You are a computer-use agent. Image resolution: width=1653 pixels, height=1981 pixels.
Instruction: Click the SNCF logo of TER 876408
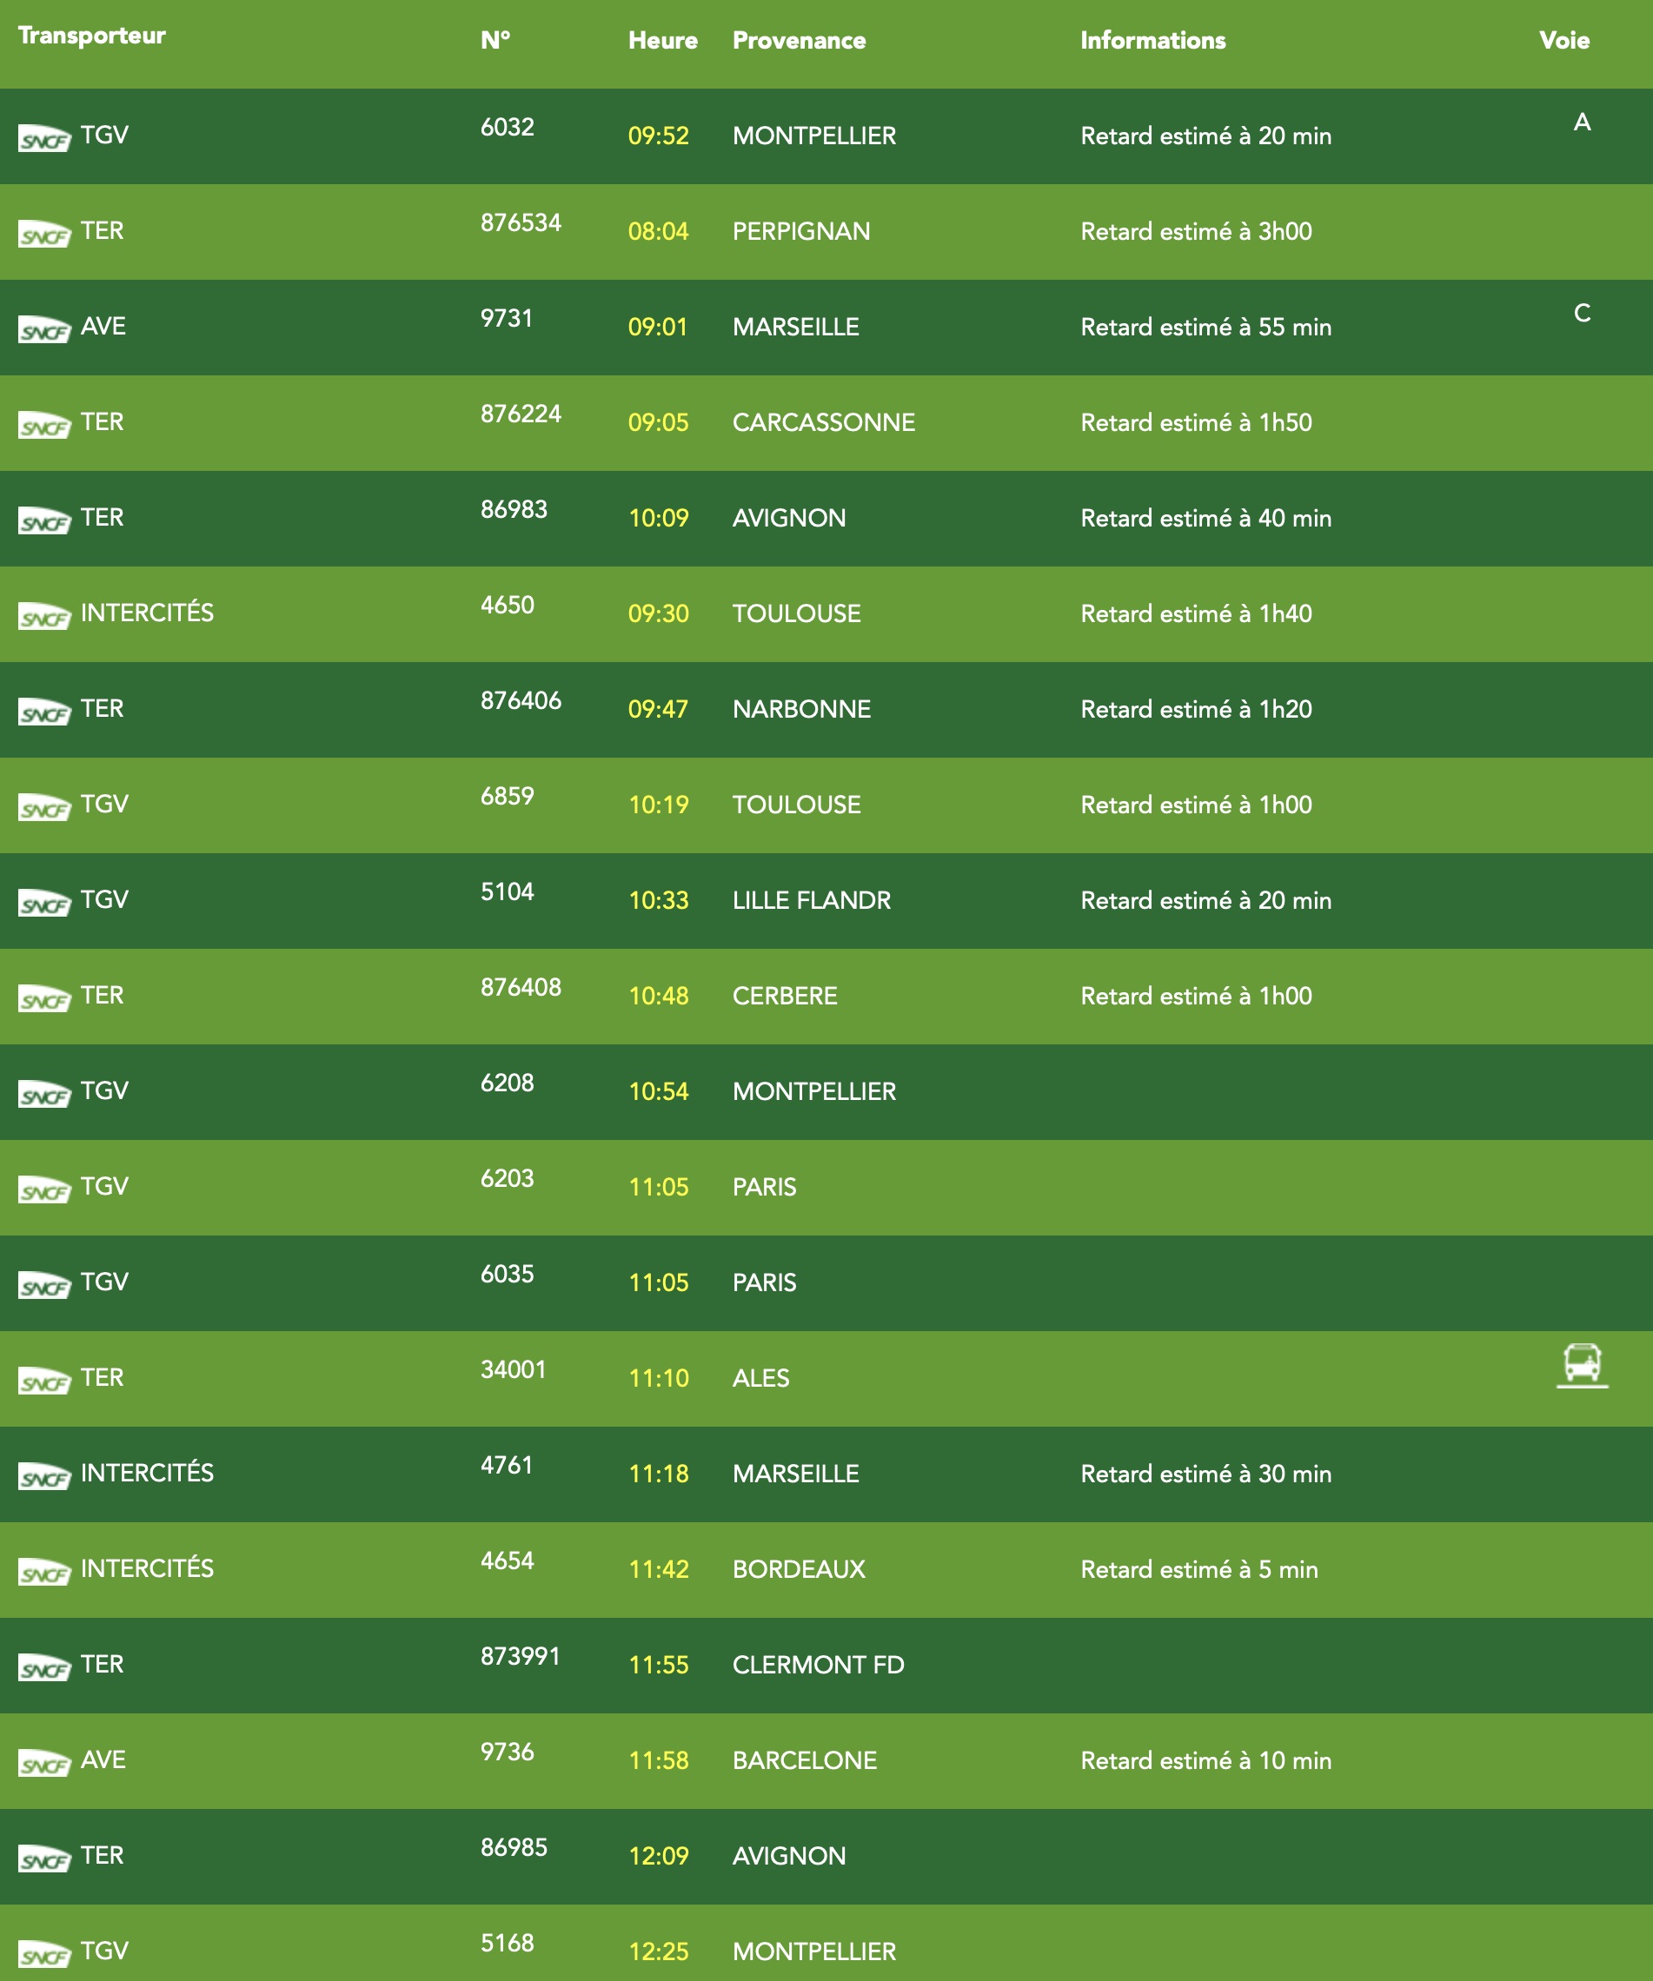coord(44,999)
